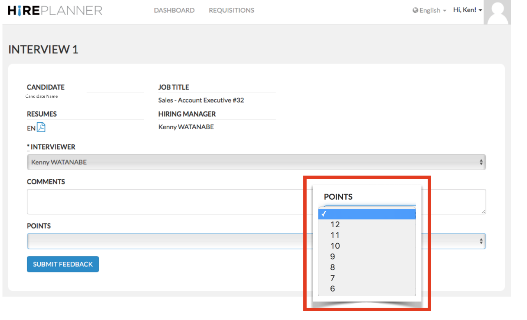Click inside the Comments text area

tap(164, 201)
